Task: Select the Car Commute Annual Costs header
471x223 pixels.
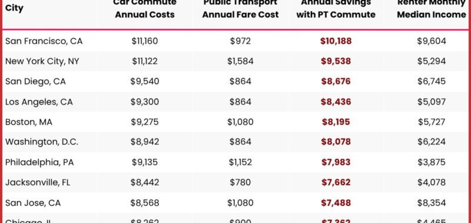Action: pyautogui.click(x=145, y=9)
